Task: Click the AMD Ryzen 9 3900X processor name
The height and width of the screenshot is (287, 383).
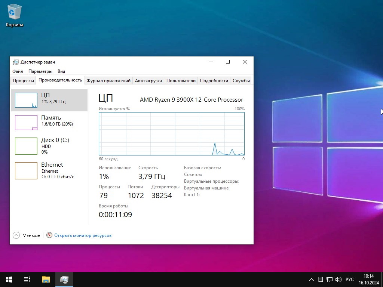Action: click(191, 99)
